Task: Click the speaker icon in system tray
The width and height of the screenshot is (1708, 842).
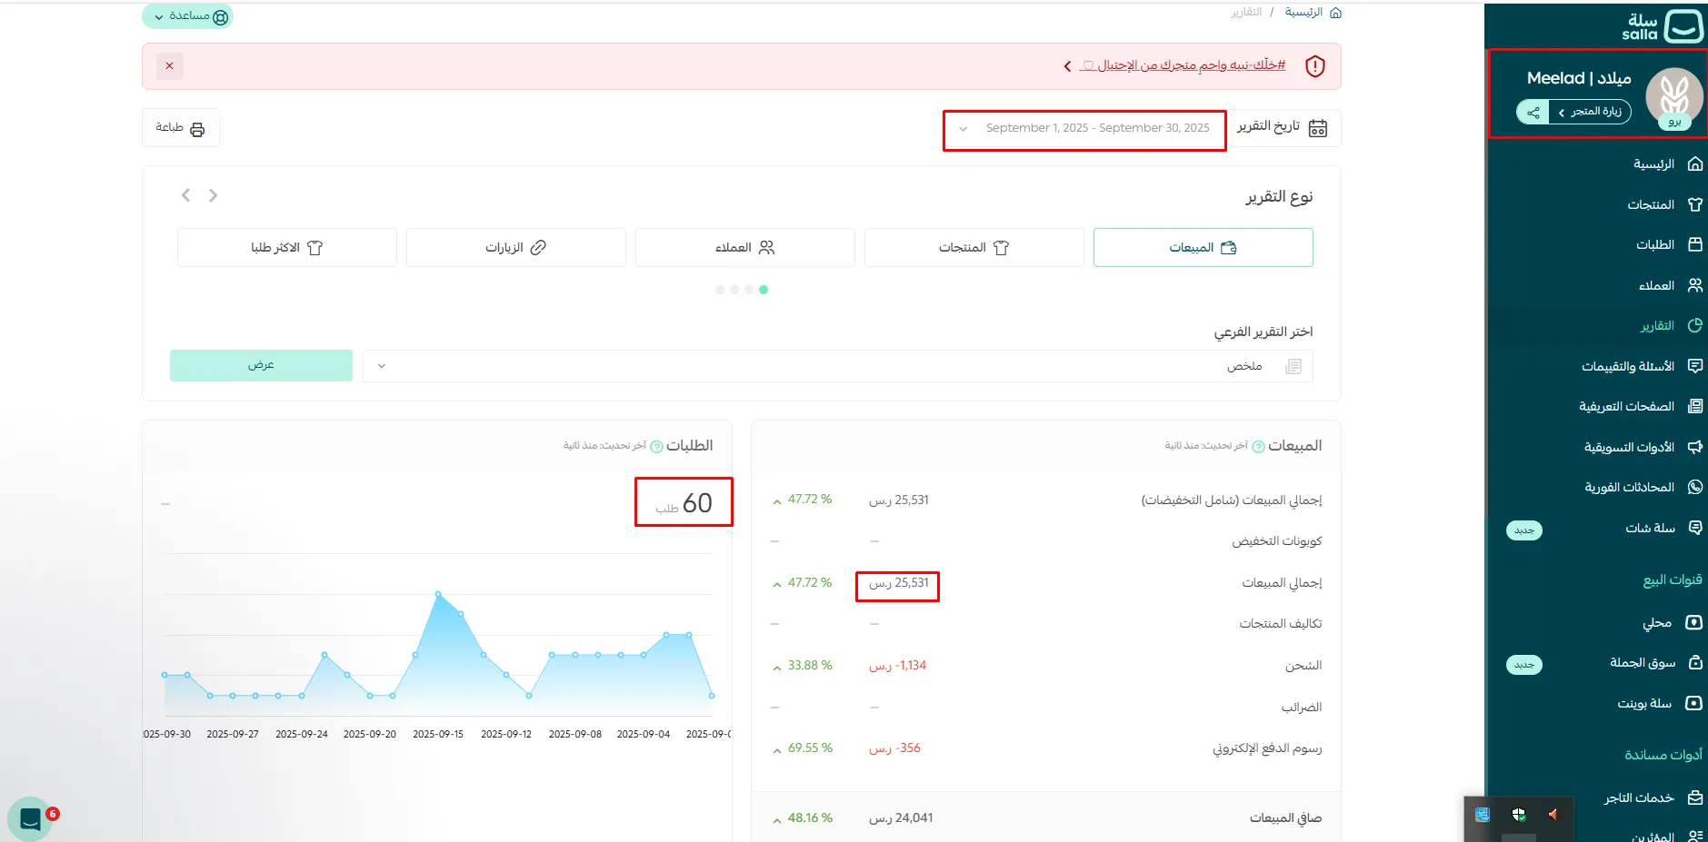Action: click(x=1553, y=815)
